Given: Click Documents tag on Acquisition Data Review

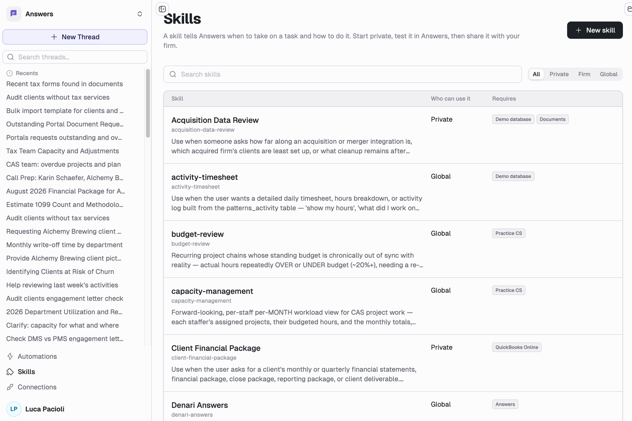Looking at the screenshot, I should [553, 119].
